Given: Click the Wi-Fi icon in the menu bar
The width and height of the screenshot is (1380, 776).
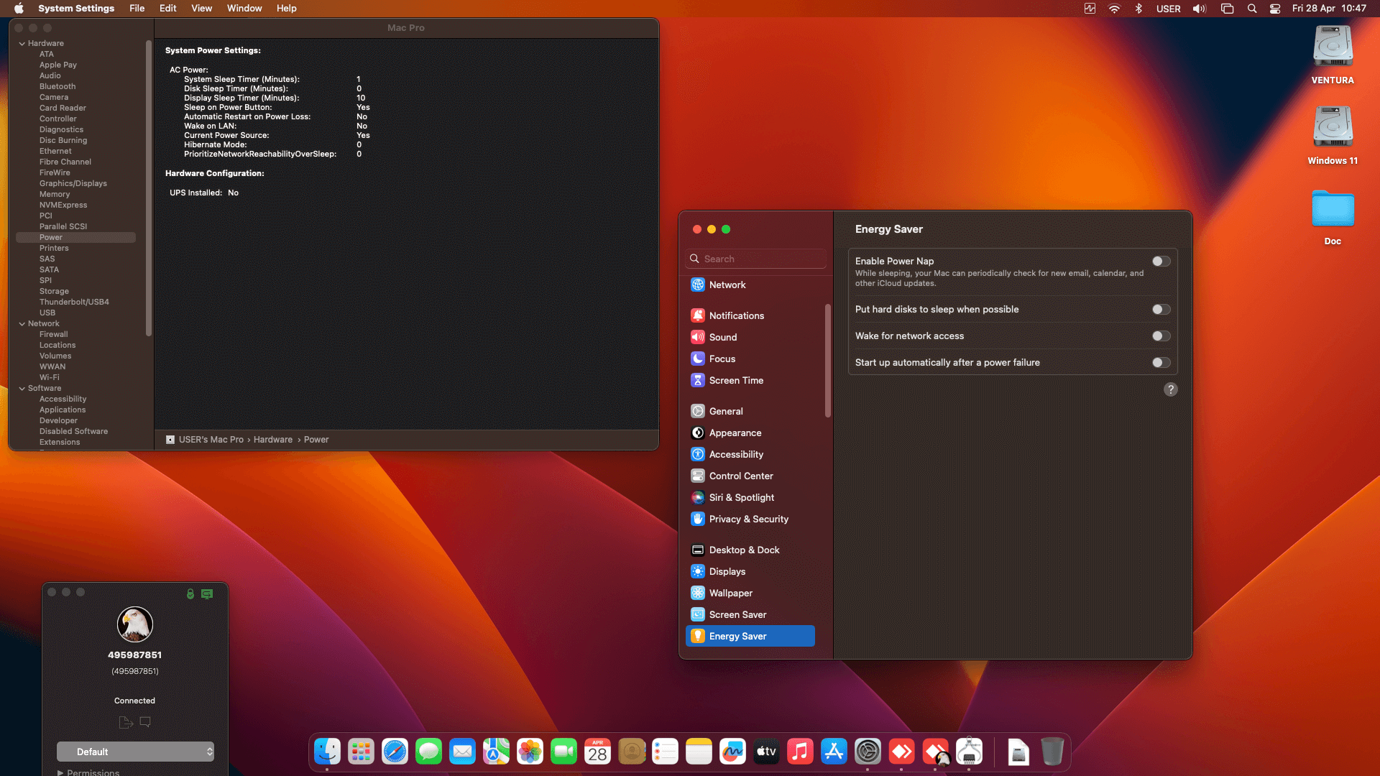Looking at the screenshot, I should point(1114,9).
